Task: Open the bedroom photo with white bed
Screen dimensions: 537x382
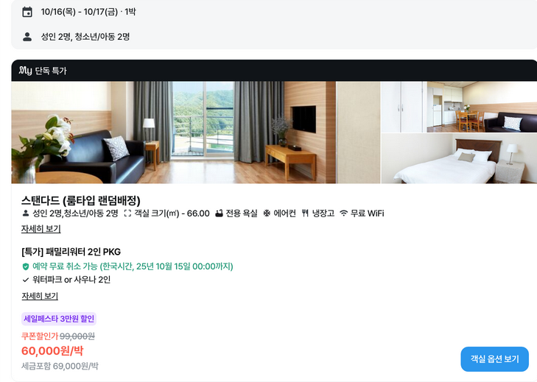Action: click(459, 158)
